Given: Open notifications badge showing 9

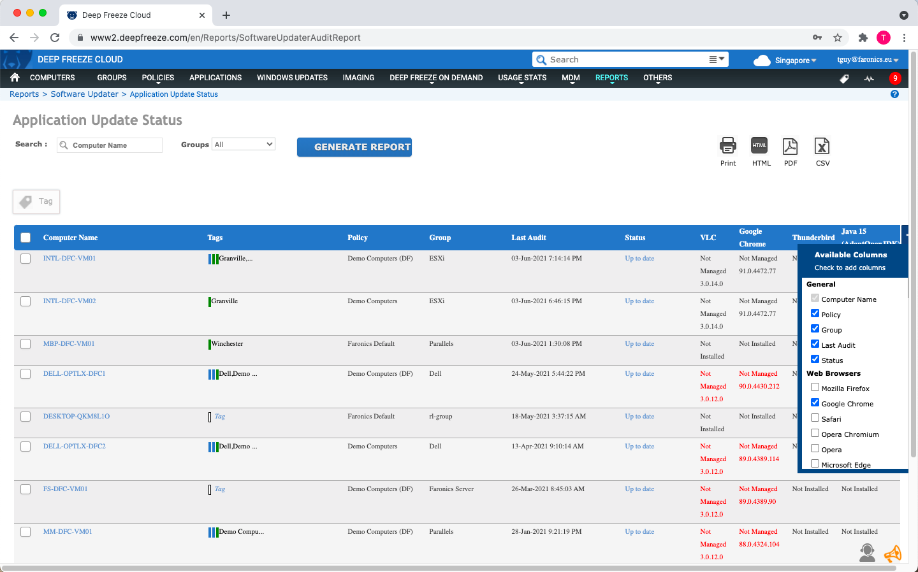Looking at the screenshot, I should pyautogui.click(x=895, y=78).
